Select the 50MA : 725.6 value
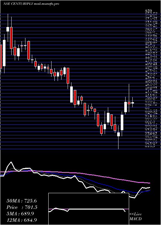 [22, 201]
